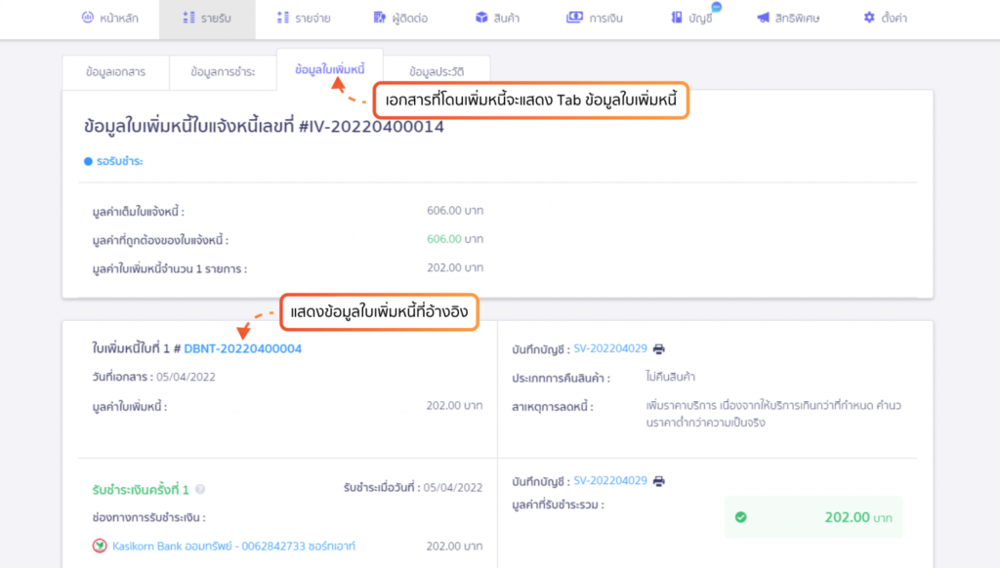Screen dimensions: 1000x568
Task: Open the บัญชี accounting menu
Action: (692, 19)
